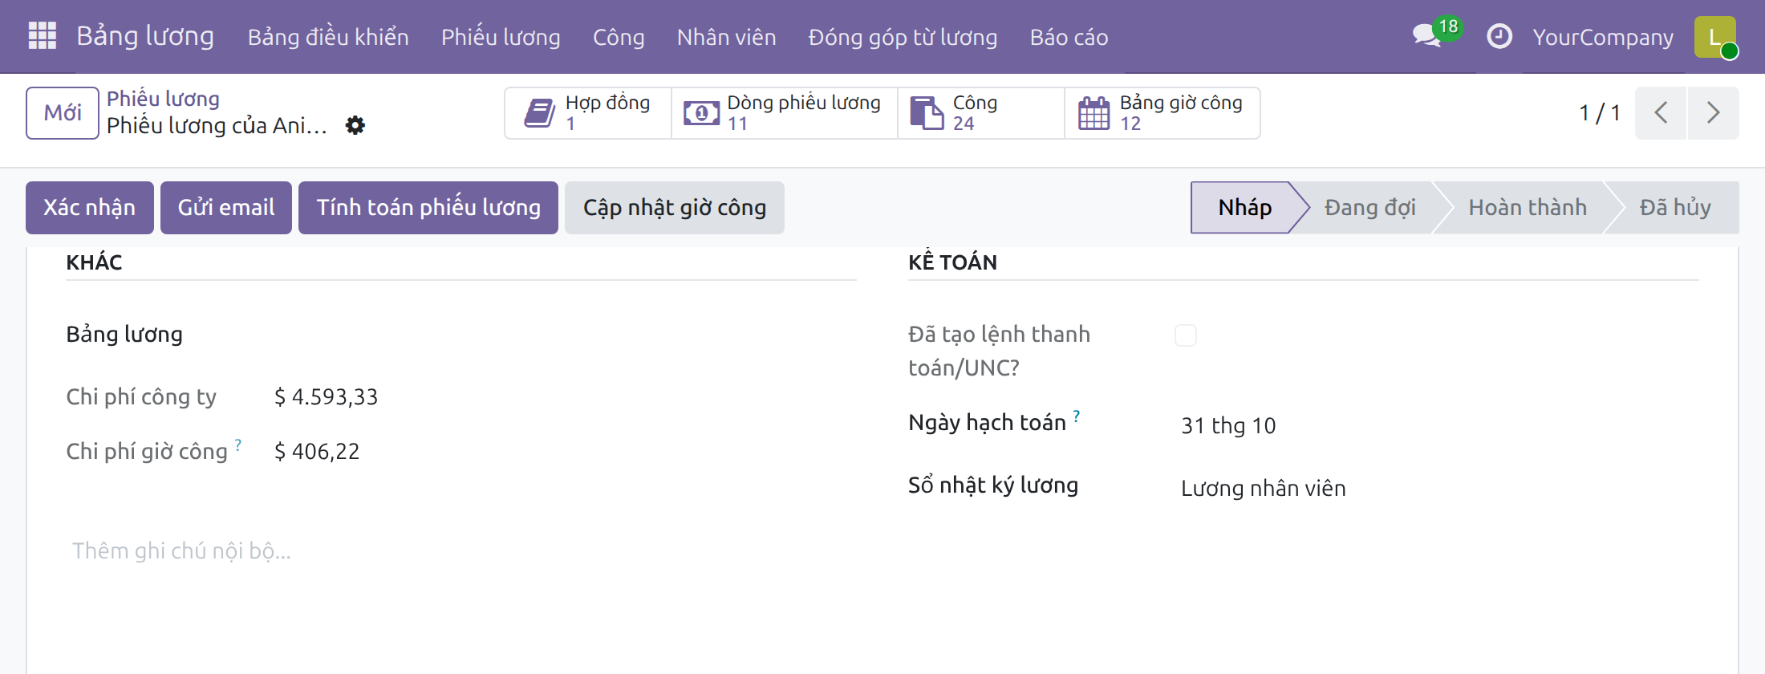Open the Nhân viên menu

(726, 37)
